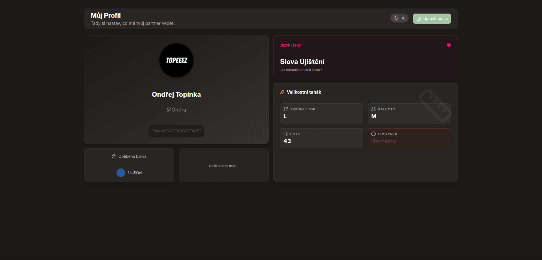Image resolution: width=542 pixels, height=260 pixels.
Task: Click the pencil icon on Upravit údaje button
Action: (x=419, y=18)
